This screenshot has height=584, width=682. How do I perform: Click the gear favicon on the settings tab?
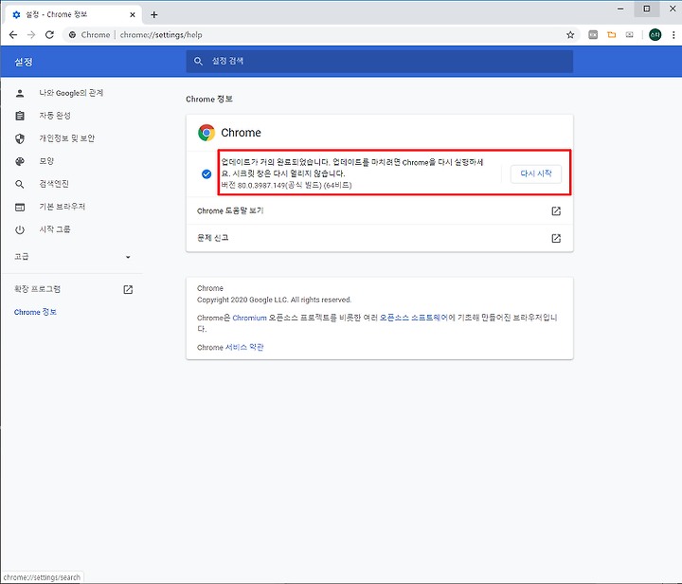tap(16, 15)
